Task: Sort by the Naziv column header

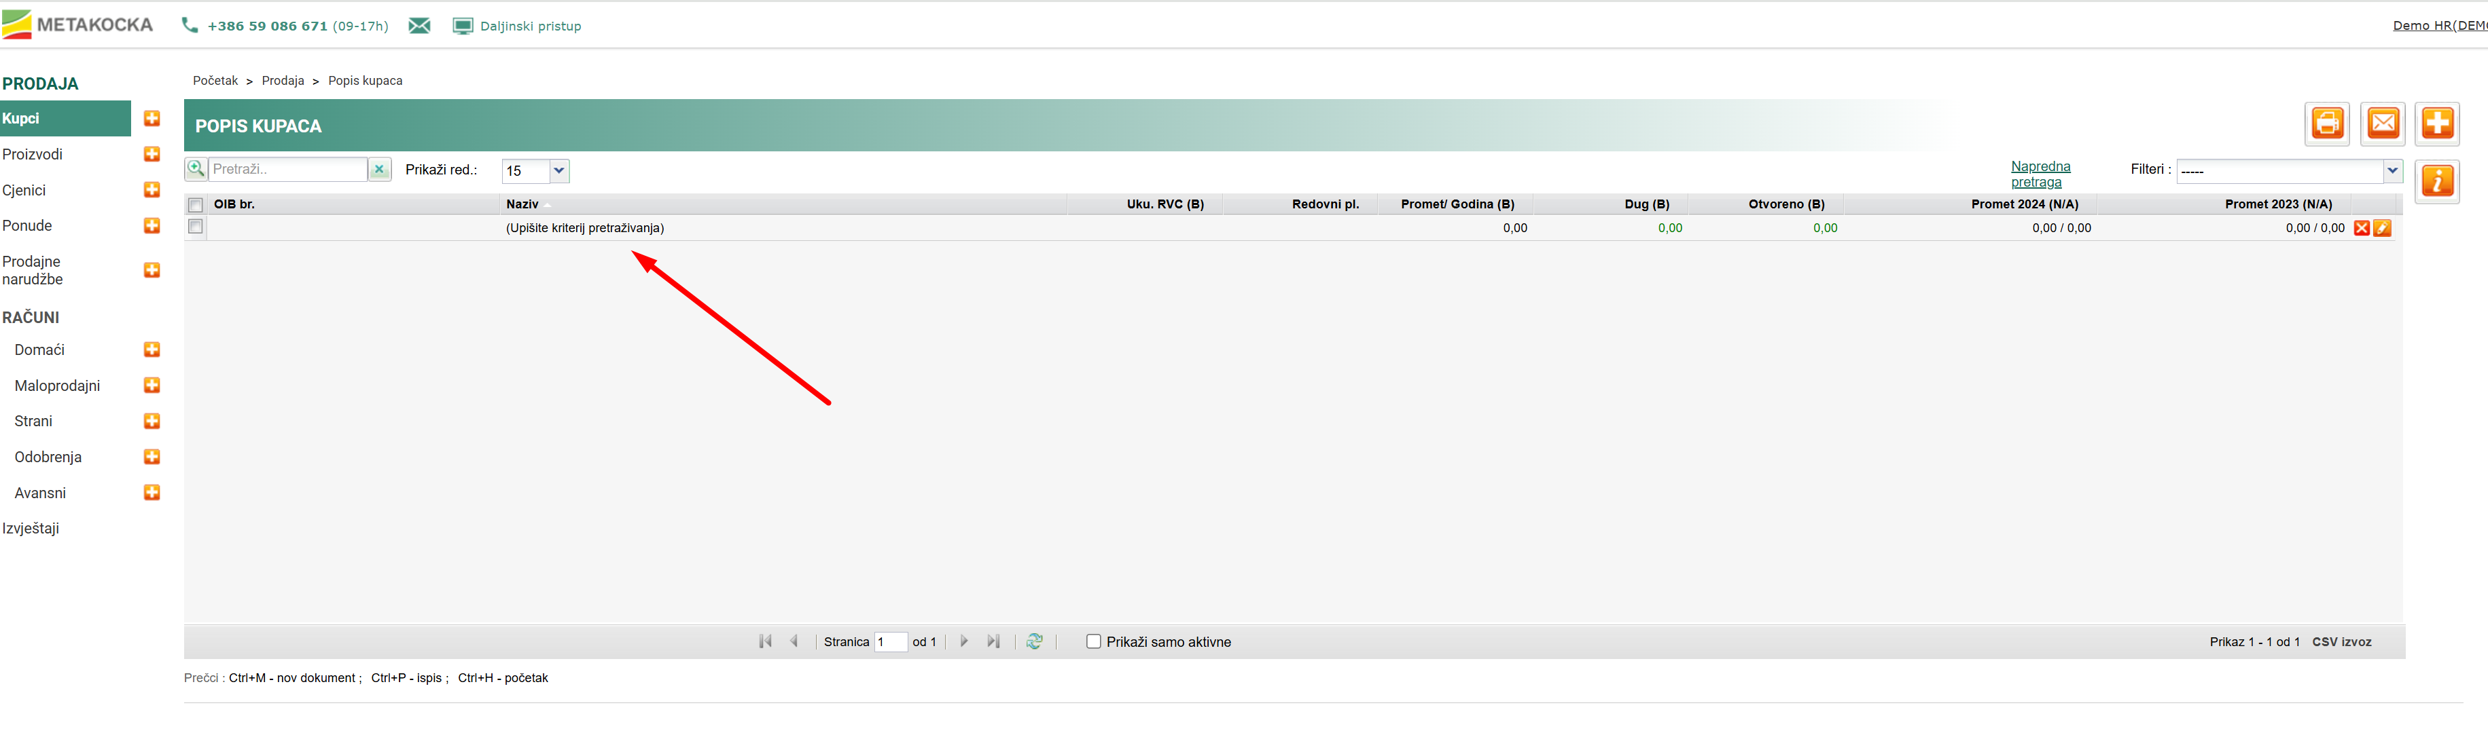Action: click(522, 204)
